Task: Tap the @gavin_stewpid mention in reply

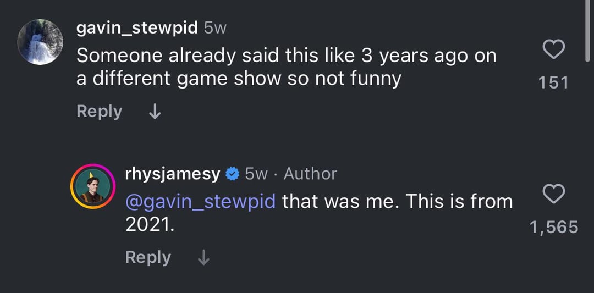Action: [x=201, y=201]
